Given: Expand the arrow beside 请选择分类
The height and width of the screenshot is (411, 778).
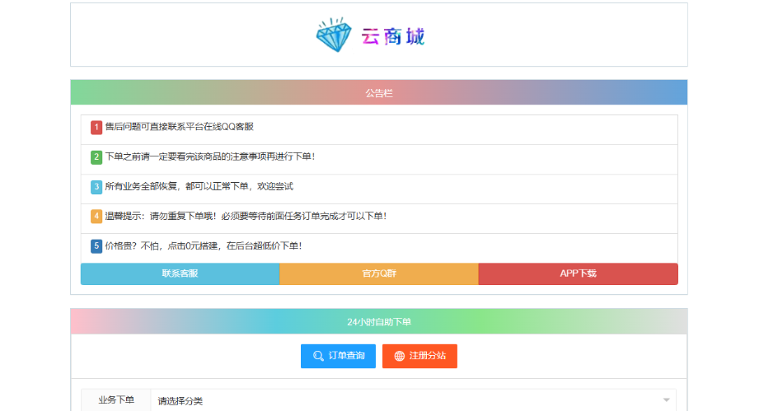Looking at the screenshot, I should pyautogui.click(x=666, y=400).
